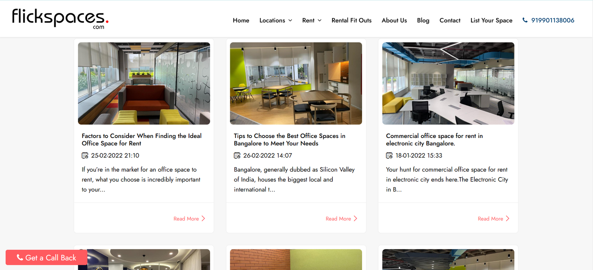593x270 pixels.
Task: Click the arrow icon after Read More in the Commercial office card
Action: (507, 219)
